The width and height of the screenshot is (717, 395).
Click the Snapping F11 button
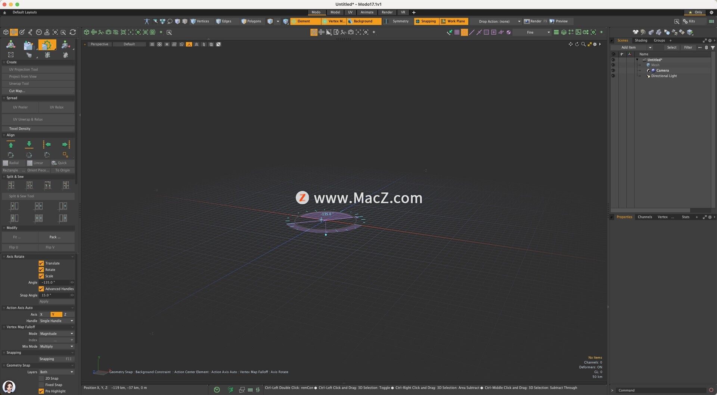pyautogui.click(x=56, y=359)
